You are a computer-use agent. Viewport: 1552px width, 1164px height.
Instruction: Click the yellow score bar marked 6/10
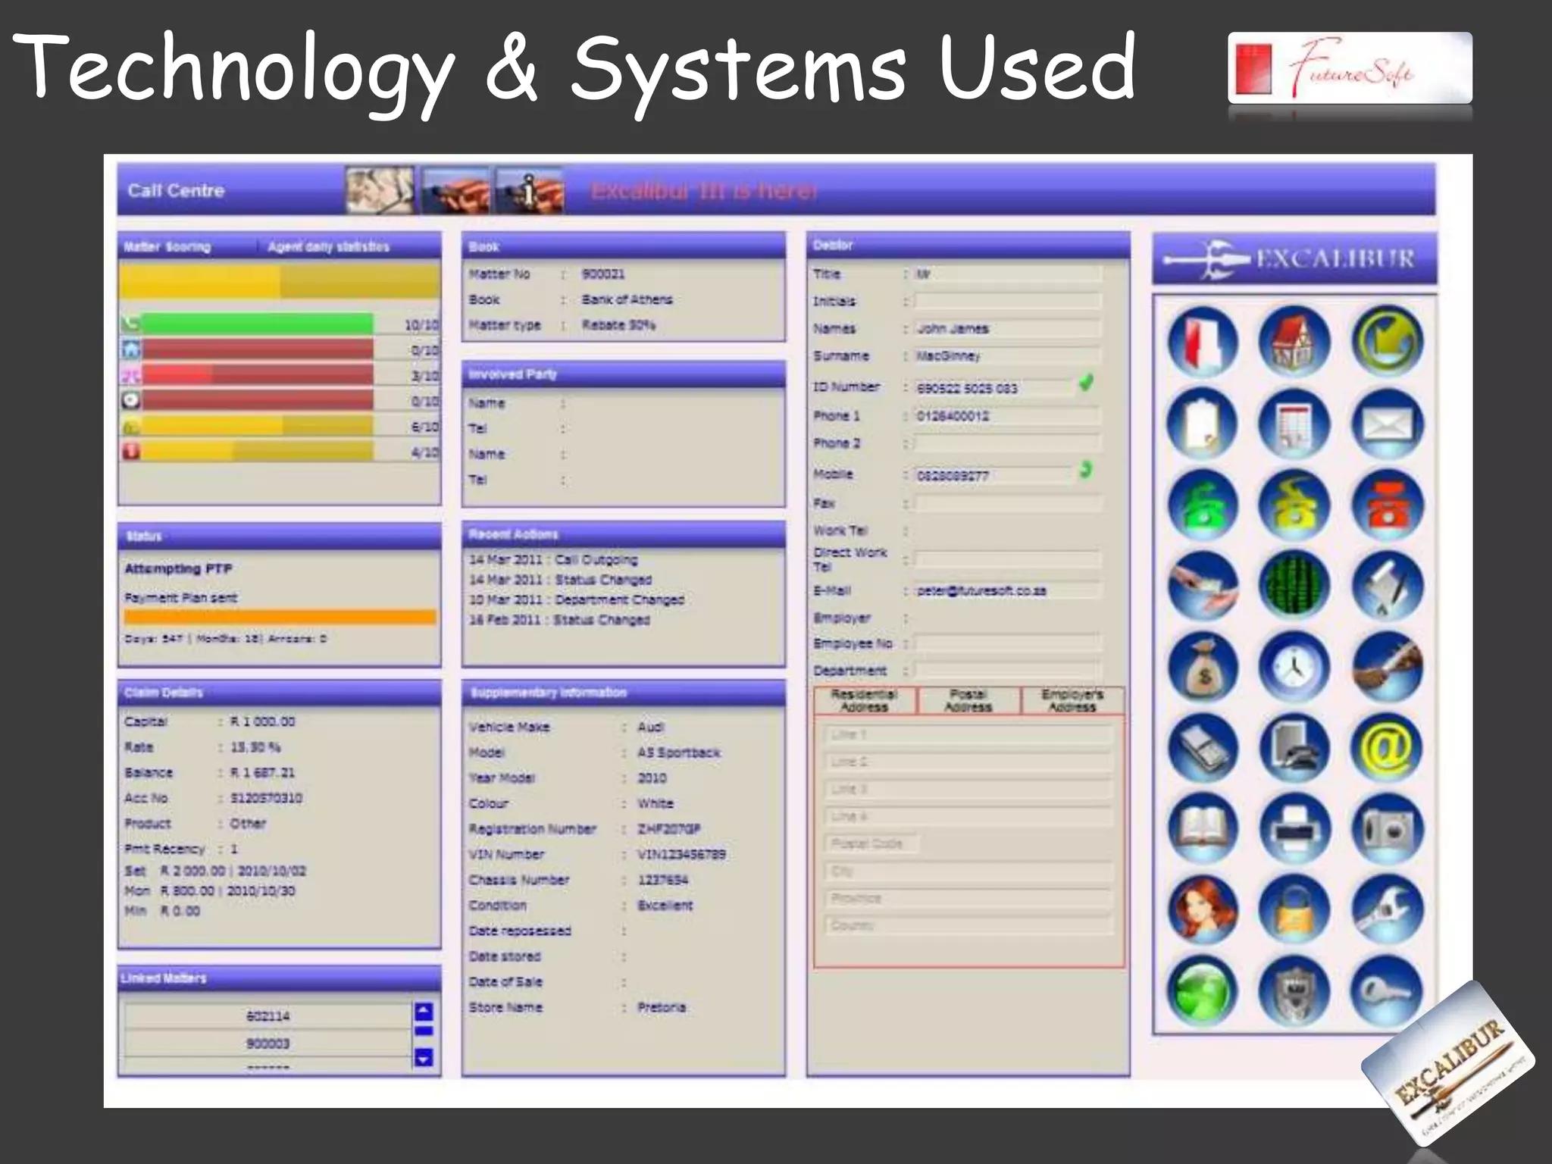pos(258,426)
